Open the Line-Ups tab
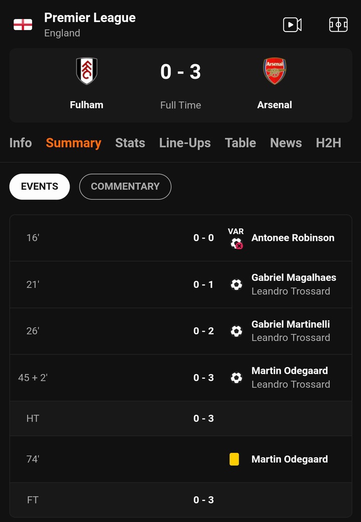Screen dimensions: 361x522 point(185,143)
